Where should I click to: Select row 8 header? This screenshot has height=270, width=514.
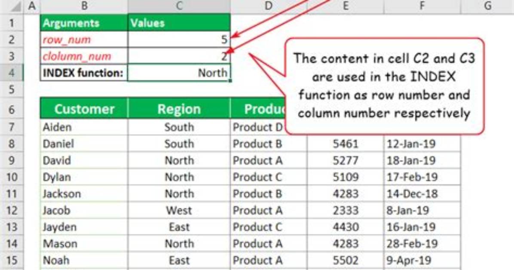point(12,144)
